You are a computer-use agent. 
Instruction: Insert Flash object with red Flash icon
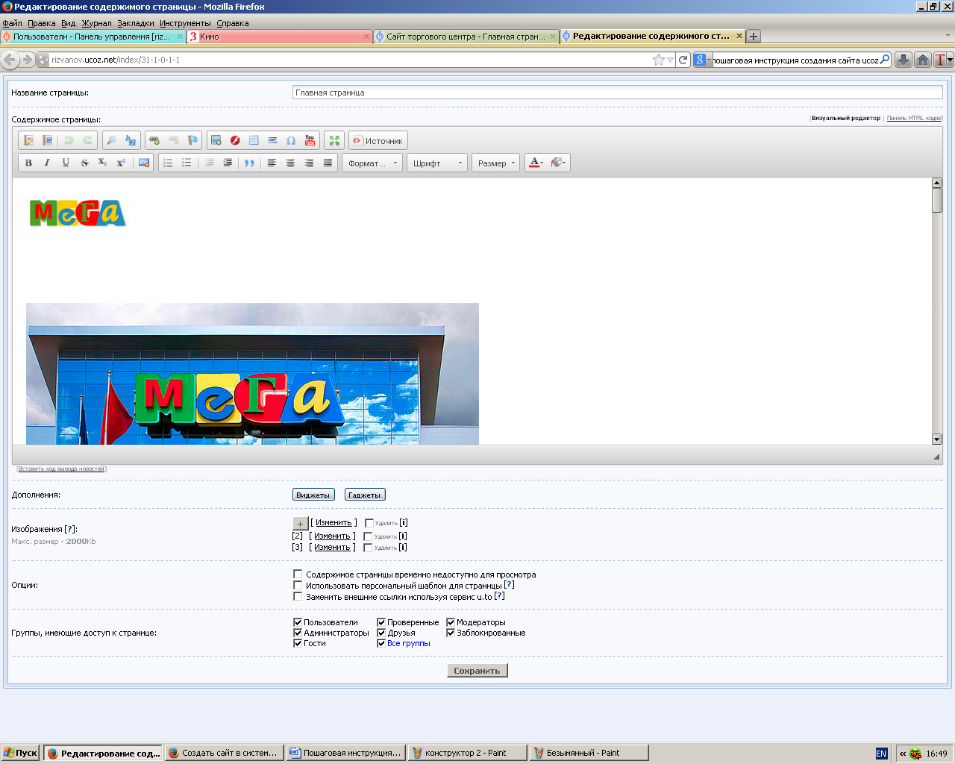pyautogui.click(x=235, y=140)
